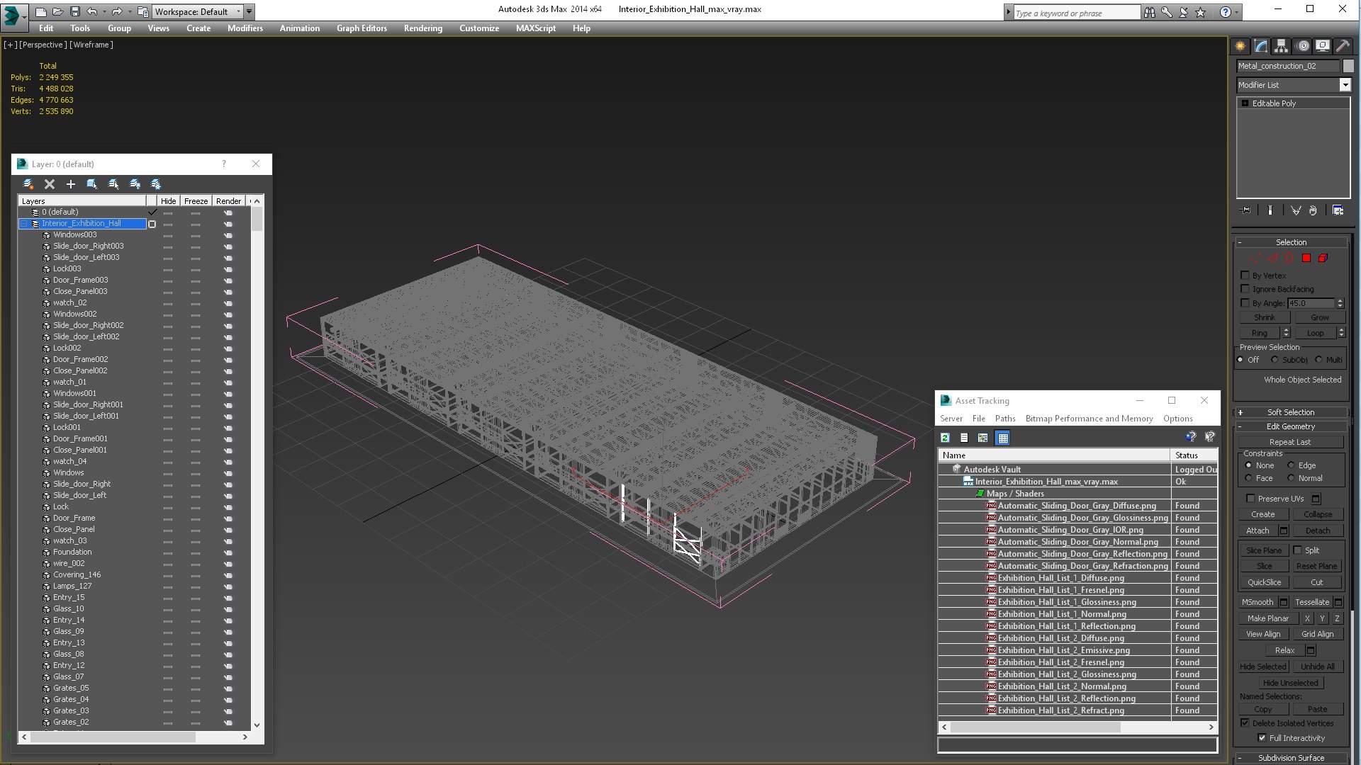The height and width of the screenshot is (765, 1361).
Task: Select Vertex sub-object level icon
Action: coord(1255,259)
